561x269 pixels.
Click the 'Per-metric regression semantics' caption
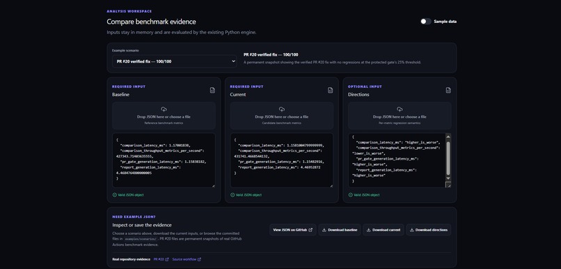tap(400, 123)
